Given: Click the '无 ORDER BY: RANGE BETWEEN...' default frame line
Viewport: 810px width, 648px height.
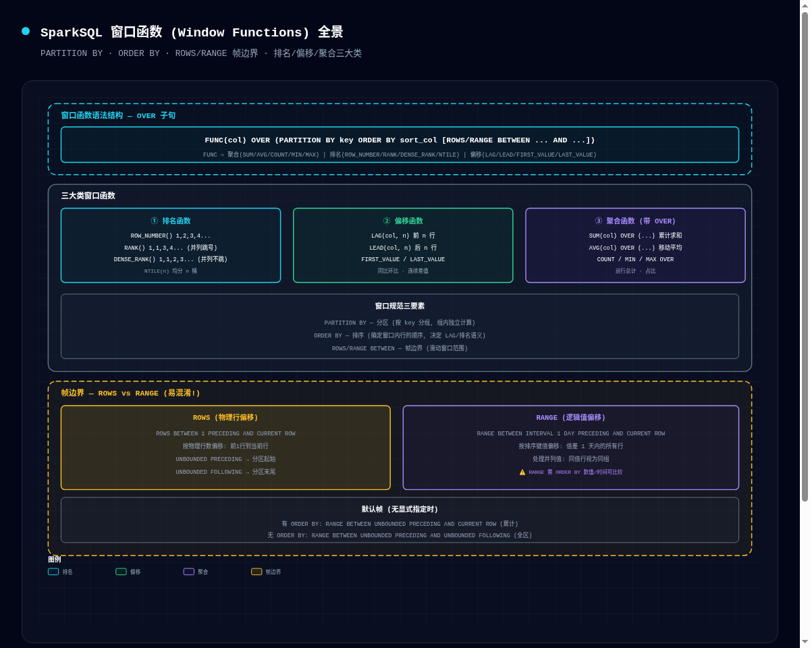Looking at the screenshot, I should tap(400, 535).
